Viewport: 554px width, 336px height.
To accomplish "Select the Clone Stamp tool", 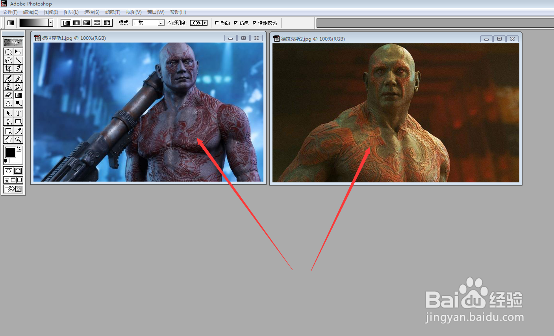I will pos(8,87).
